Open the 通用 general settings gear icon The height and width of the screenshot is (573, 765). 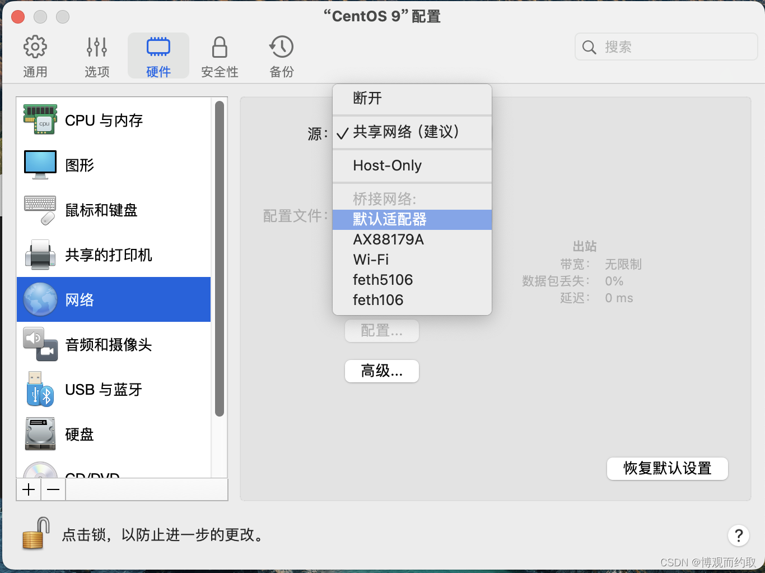pos(35,47)
